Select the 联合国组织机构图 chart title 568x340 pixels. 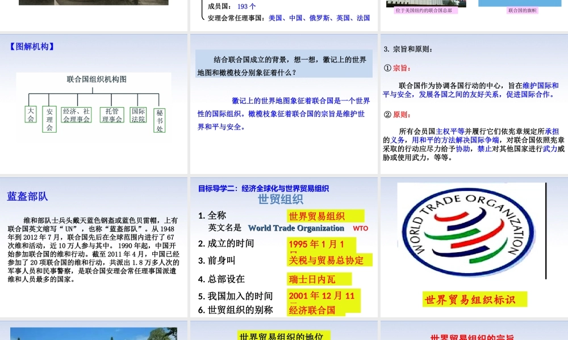pyautogui.click(x=97, y=79)
